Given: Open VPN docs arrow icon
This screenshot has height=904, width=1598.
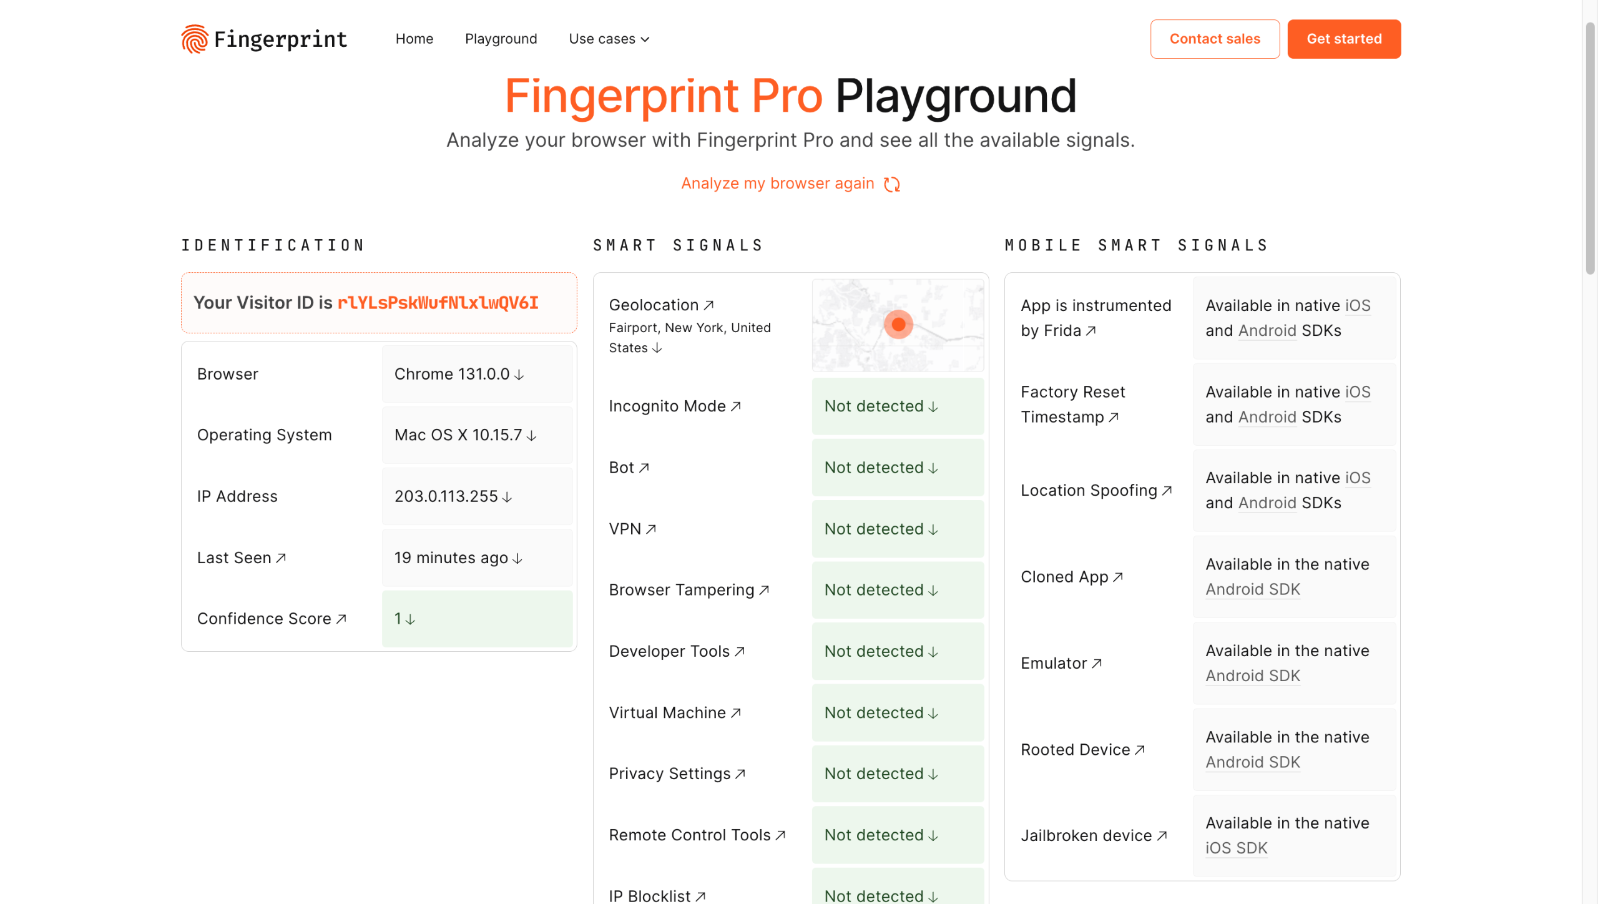Looking at the screenshot, I should [651, 529].
